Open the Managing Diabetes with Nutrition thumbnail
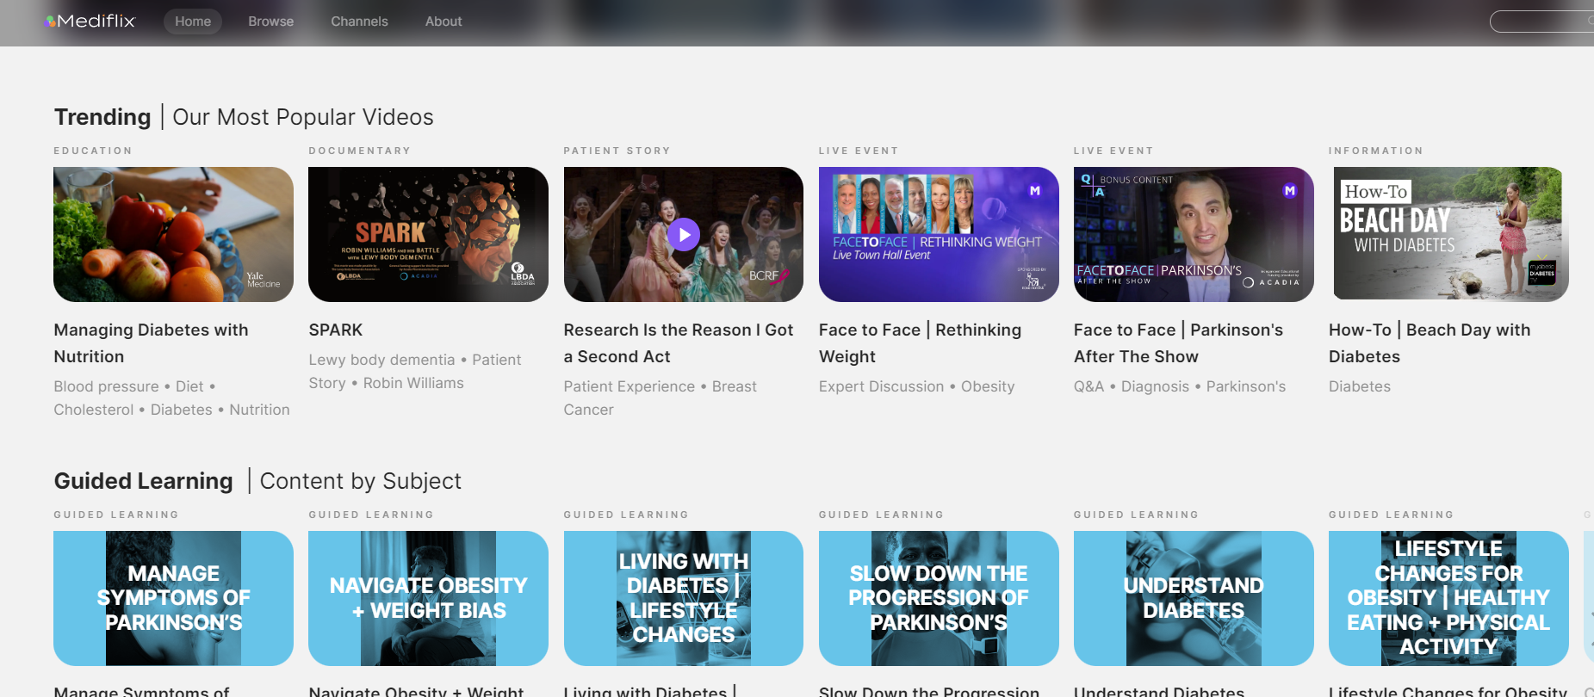 [173, 234]
